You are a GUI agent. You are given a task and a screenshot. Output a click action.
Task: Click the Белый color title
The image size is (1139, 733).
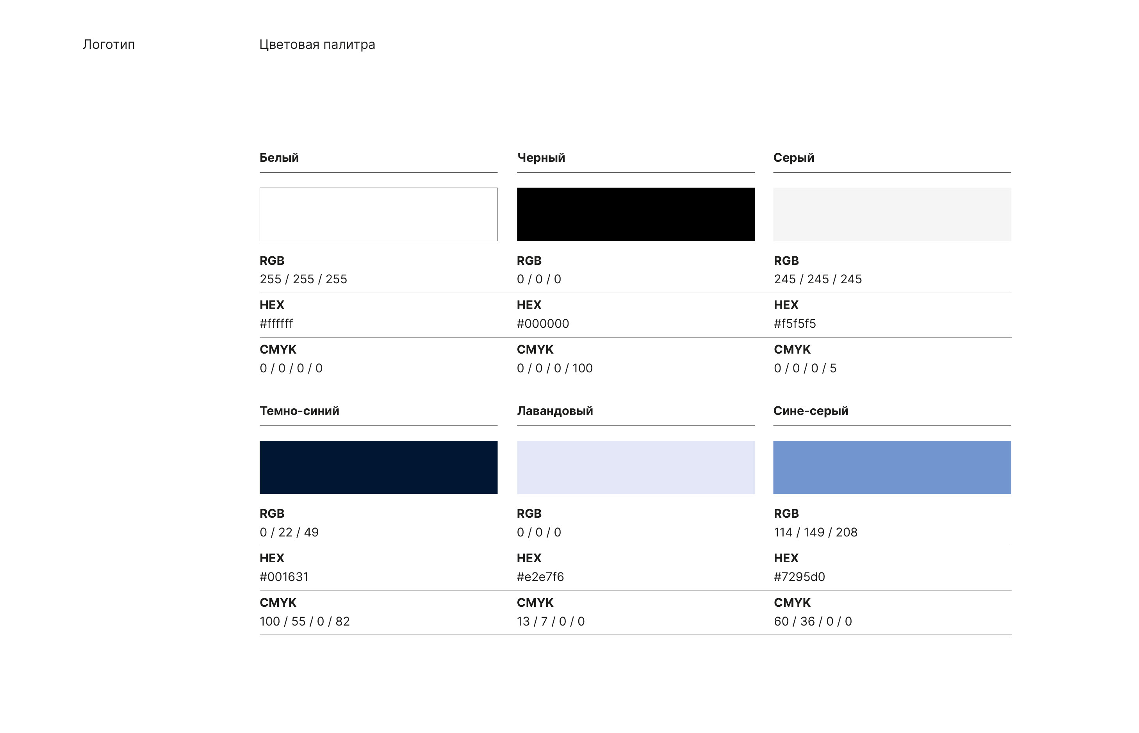(x=279, y=157)
